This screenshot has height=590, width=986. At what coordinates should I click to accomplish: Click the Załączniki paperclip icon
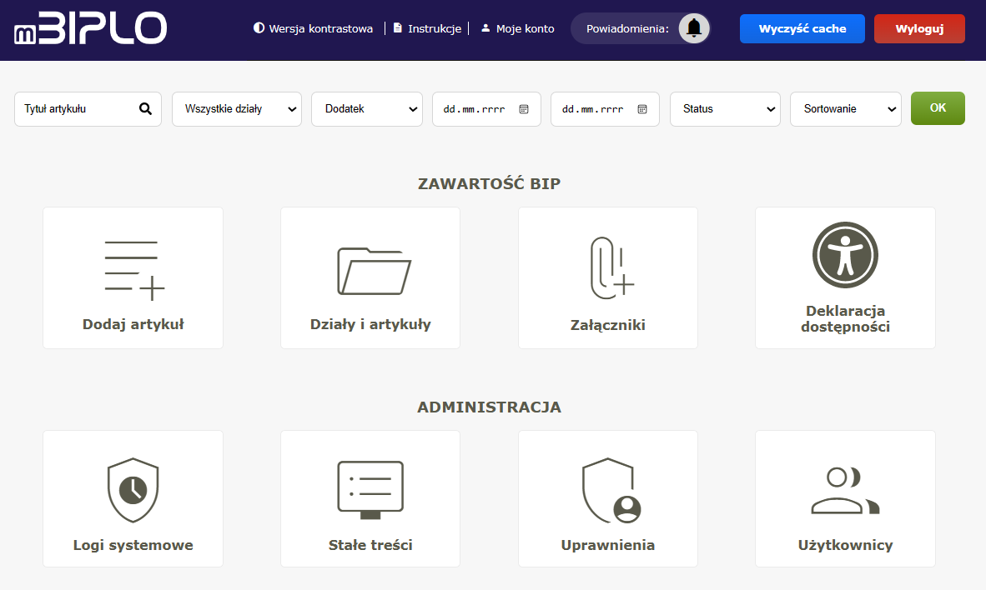(x=610, y=268)
